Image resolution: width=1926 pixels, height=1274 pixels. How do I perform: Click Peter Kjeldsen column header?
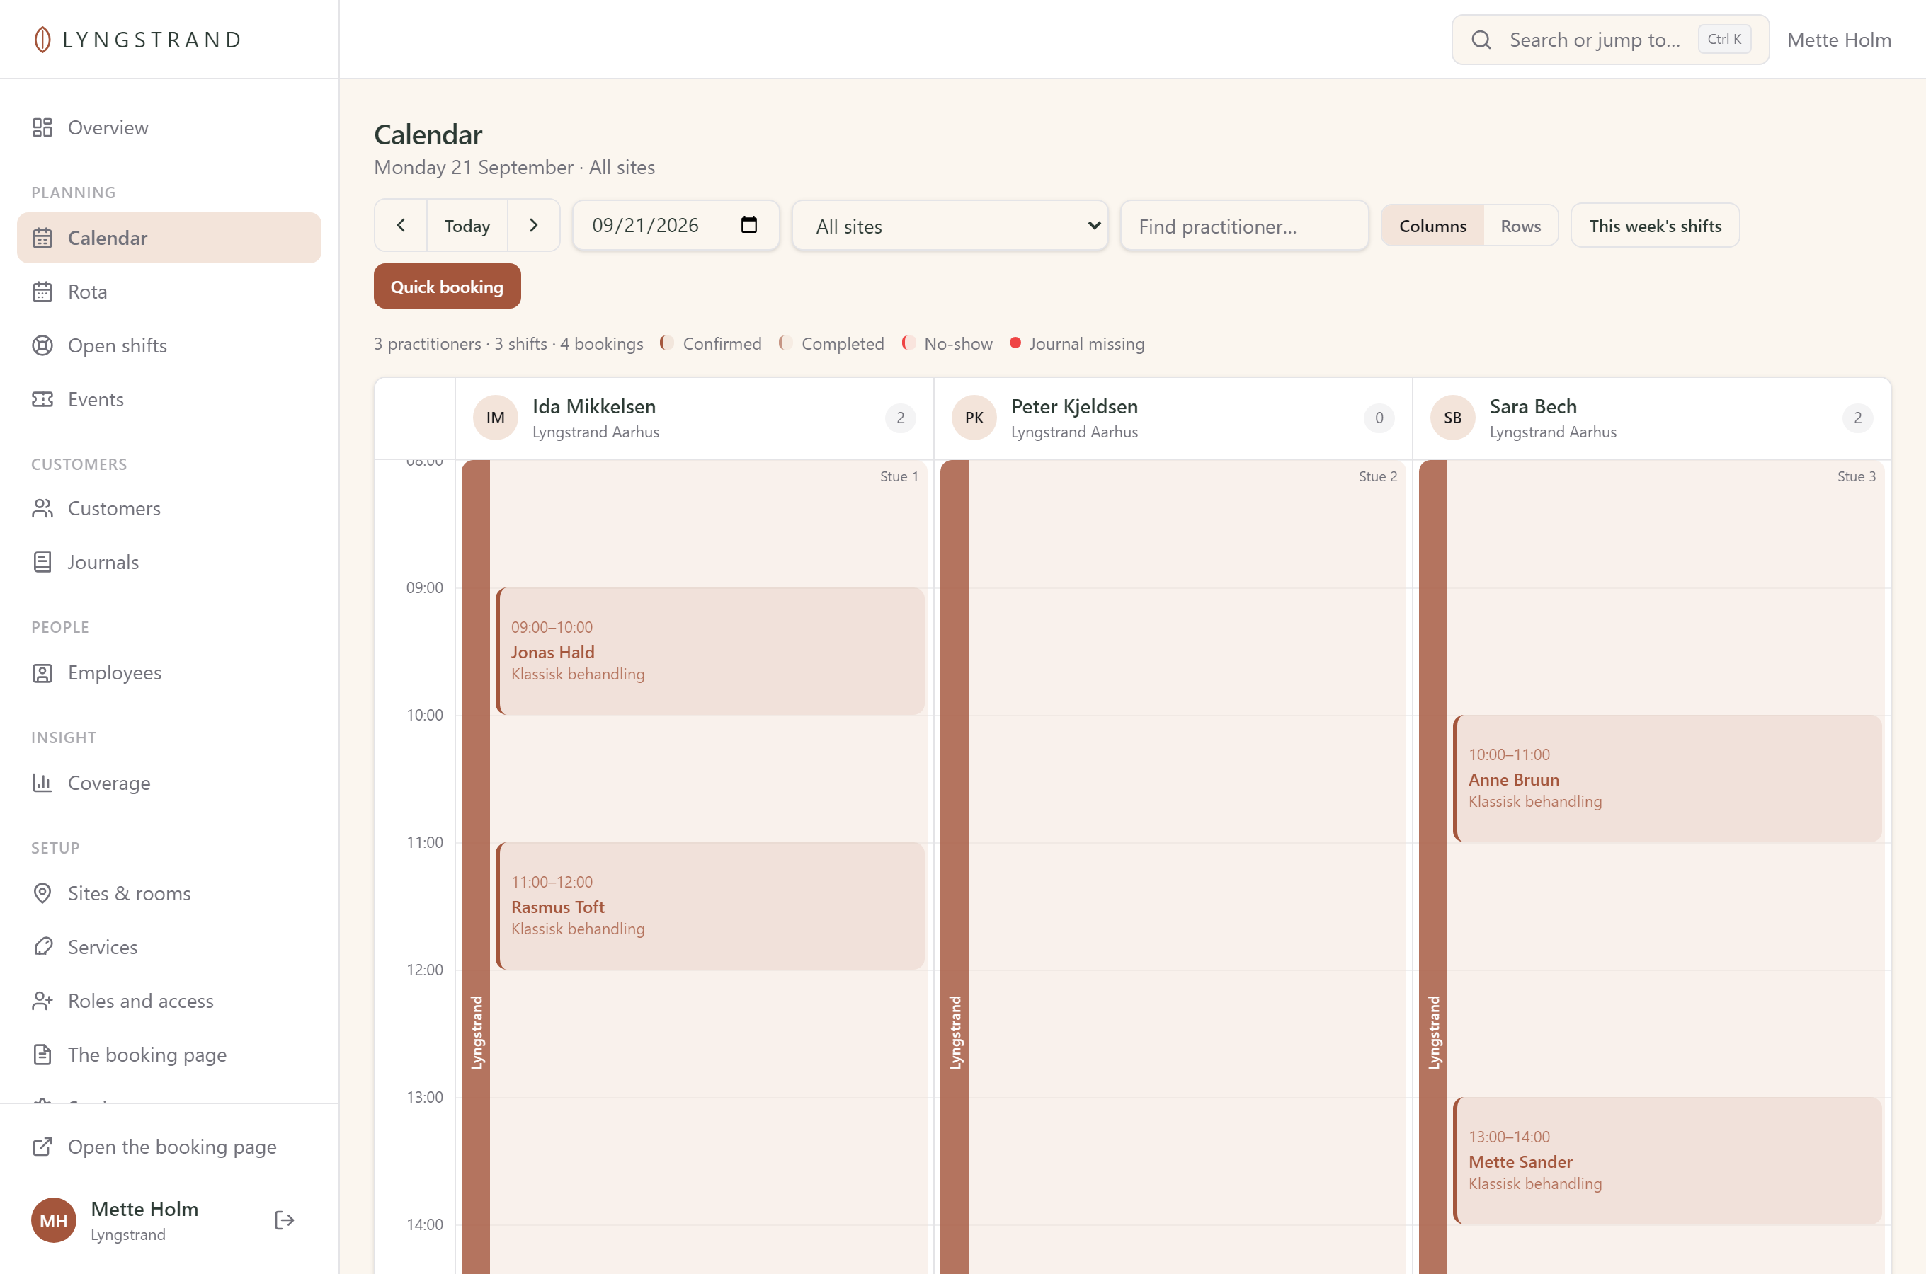pyautogui.click(x=1173, y=418)
